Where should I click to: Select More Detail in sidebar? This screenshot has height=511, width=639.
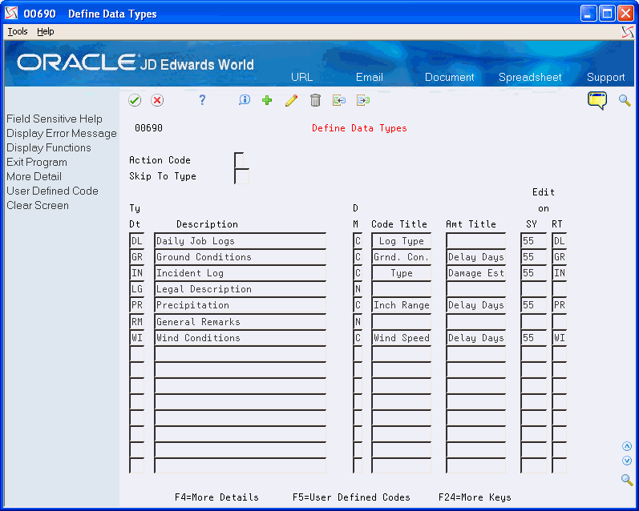click(34, 177)
